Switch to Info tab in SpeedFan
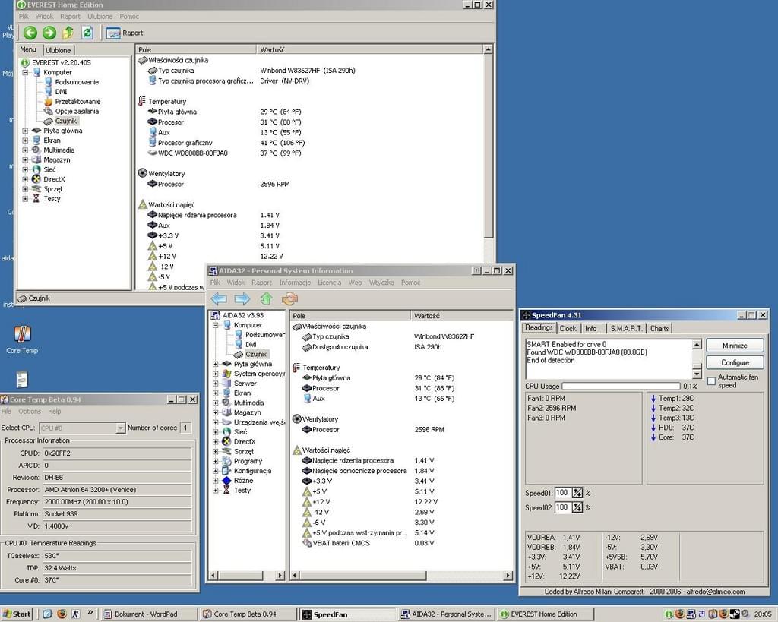Image resolution: width=778 pixels, height=622 pixels. tap(591, 328)
